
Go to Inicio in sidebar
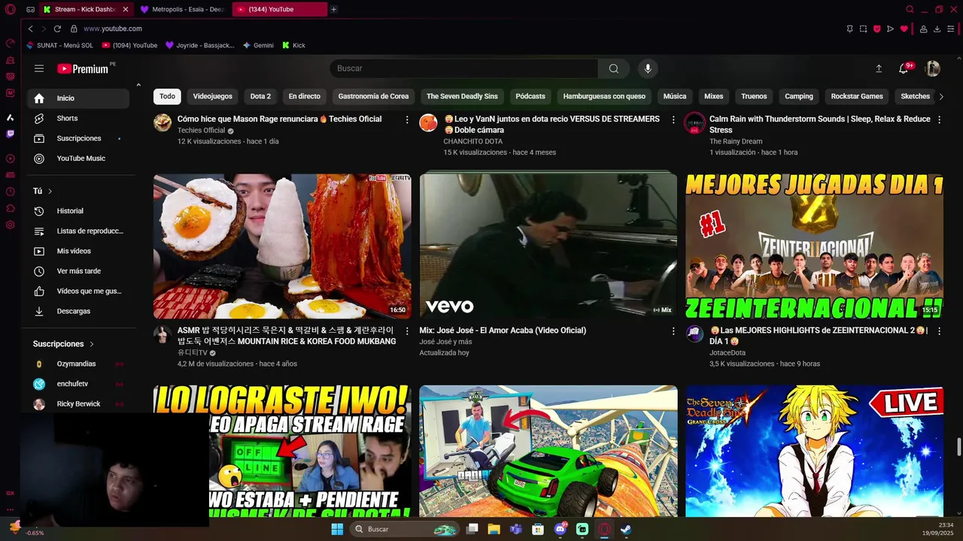78,98
